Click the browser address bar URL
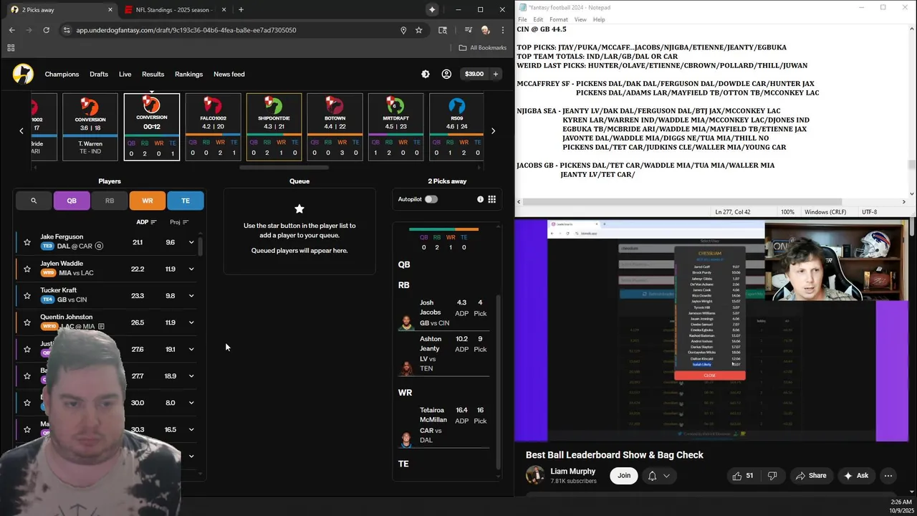 186,30
